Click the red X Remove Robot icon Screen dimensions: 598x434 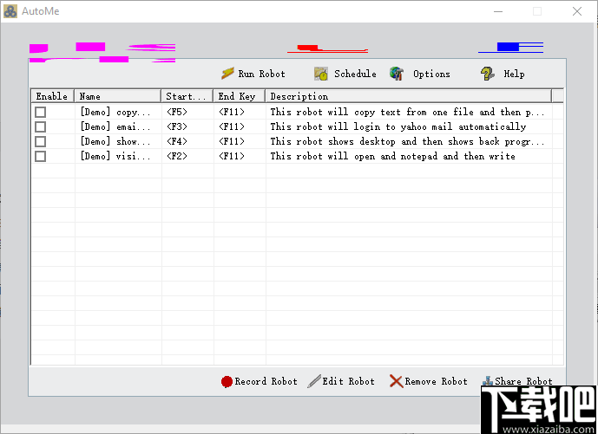[x=397, y=381]
